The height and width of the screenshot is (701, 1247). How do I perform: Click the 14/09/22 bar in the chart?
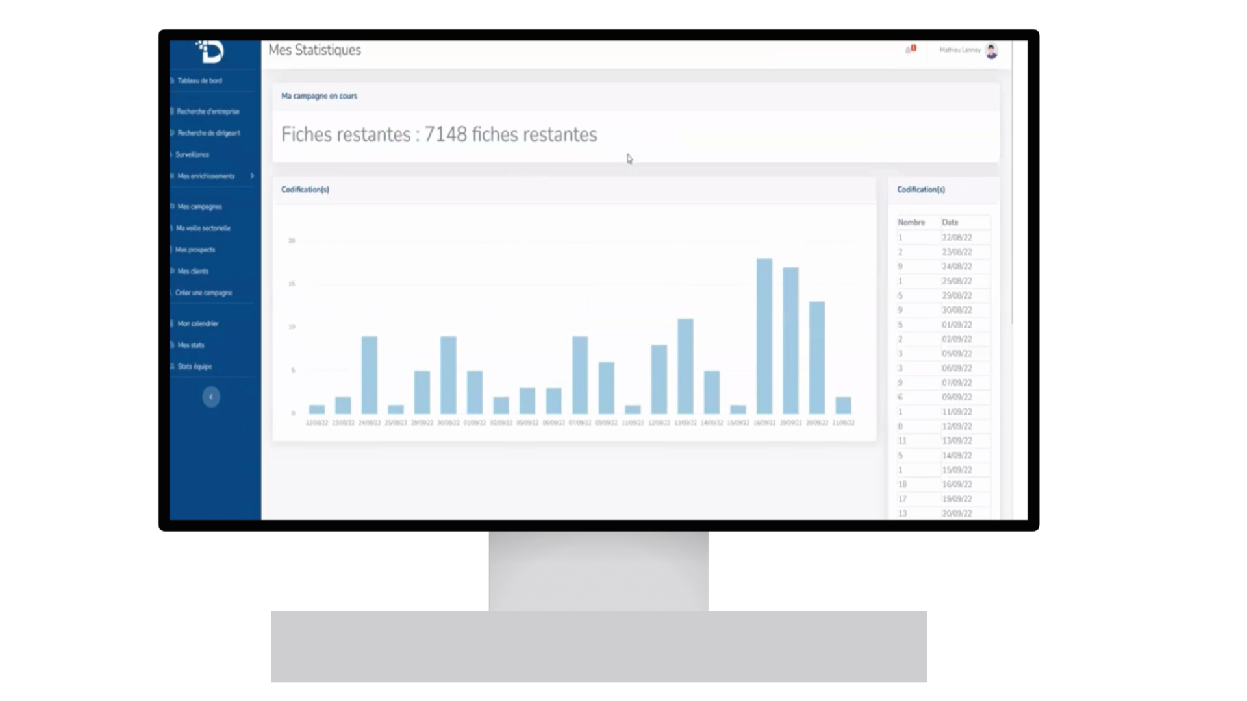click(712, 393)
